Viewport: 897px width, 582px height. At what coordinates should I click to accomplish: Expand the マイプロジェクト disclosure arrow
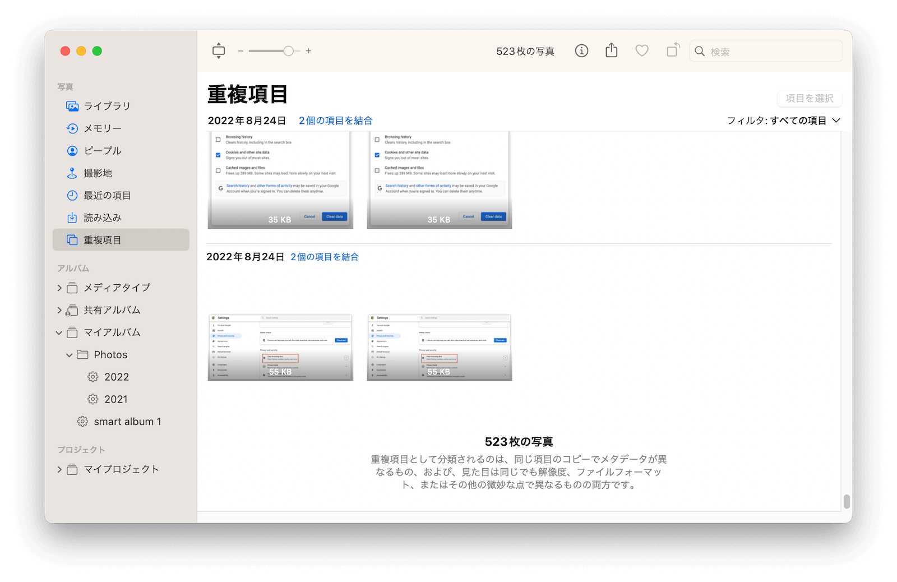(x=59, y=469)
